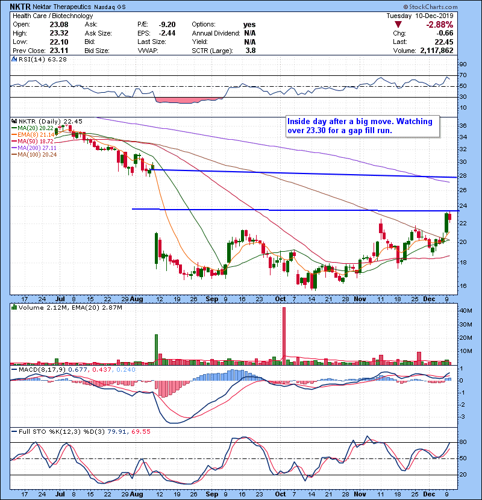The width and height of the screenshot is (482, 500).
Task: Click the Chg value -0.66
Action: 445,33
